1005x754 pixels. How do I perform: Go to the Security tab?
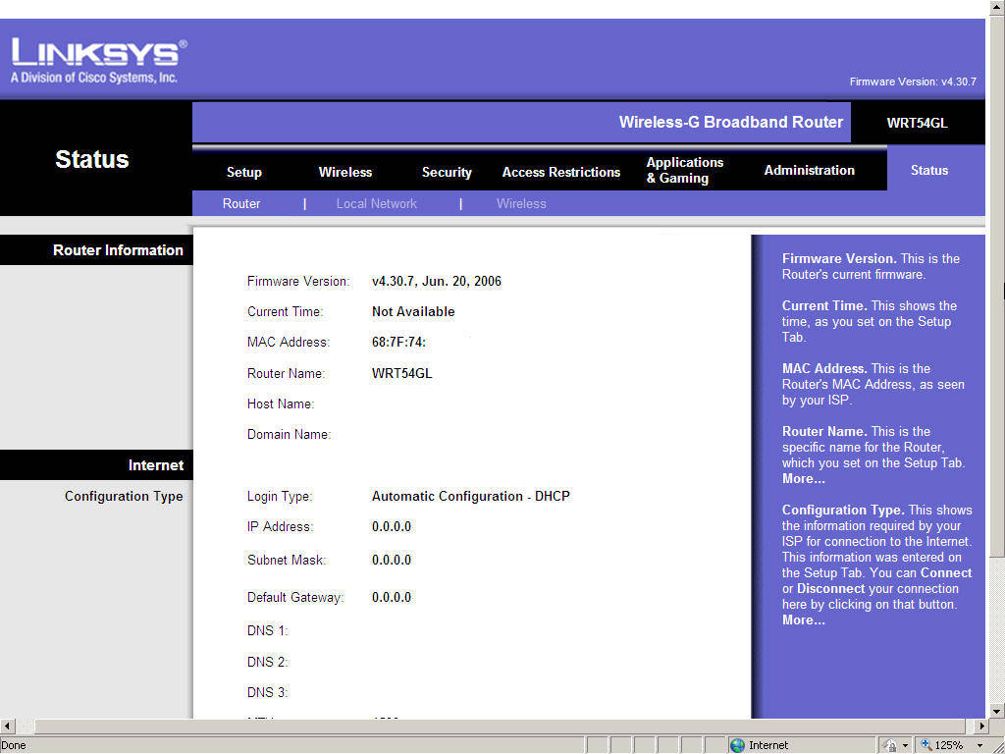click(x=447, y=172)
